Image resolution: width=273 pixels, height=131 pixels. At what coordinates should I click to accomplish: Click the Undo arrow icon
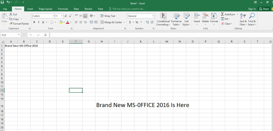click(x=8, y=2)
